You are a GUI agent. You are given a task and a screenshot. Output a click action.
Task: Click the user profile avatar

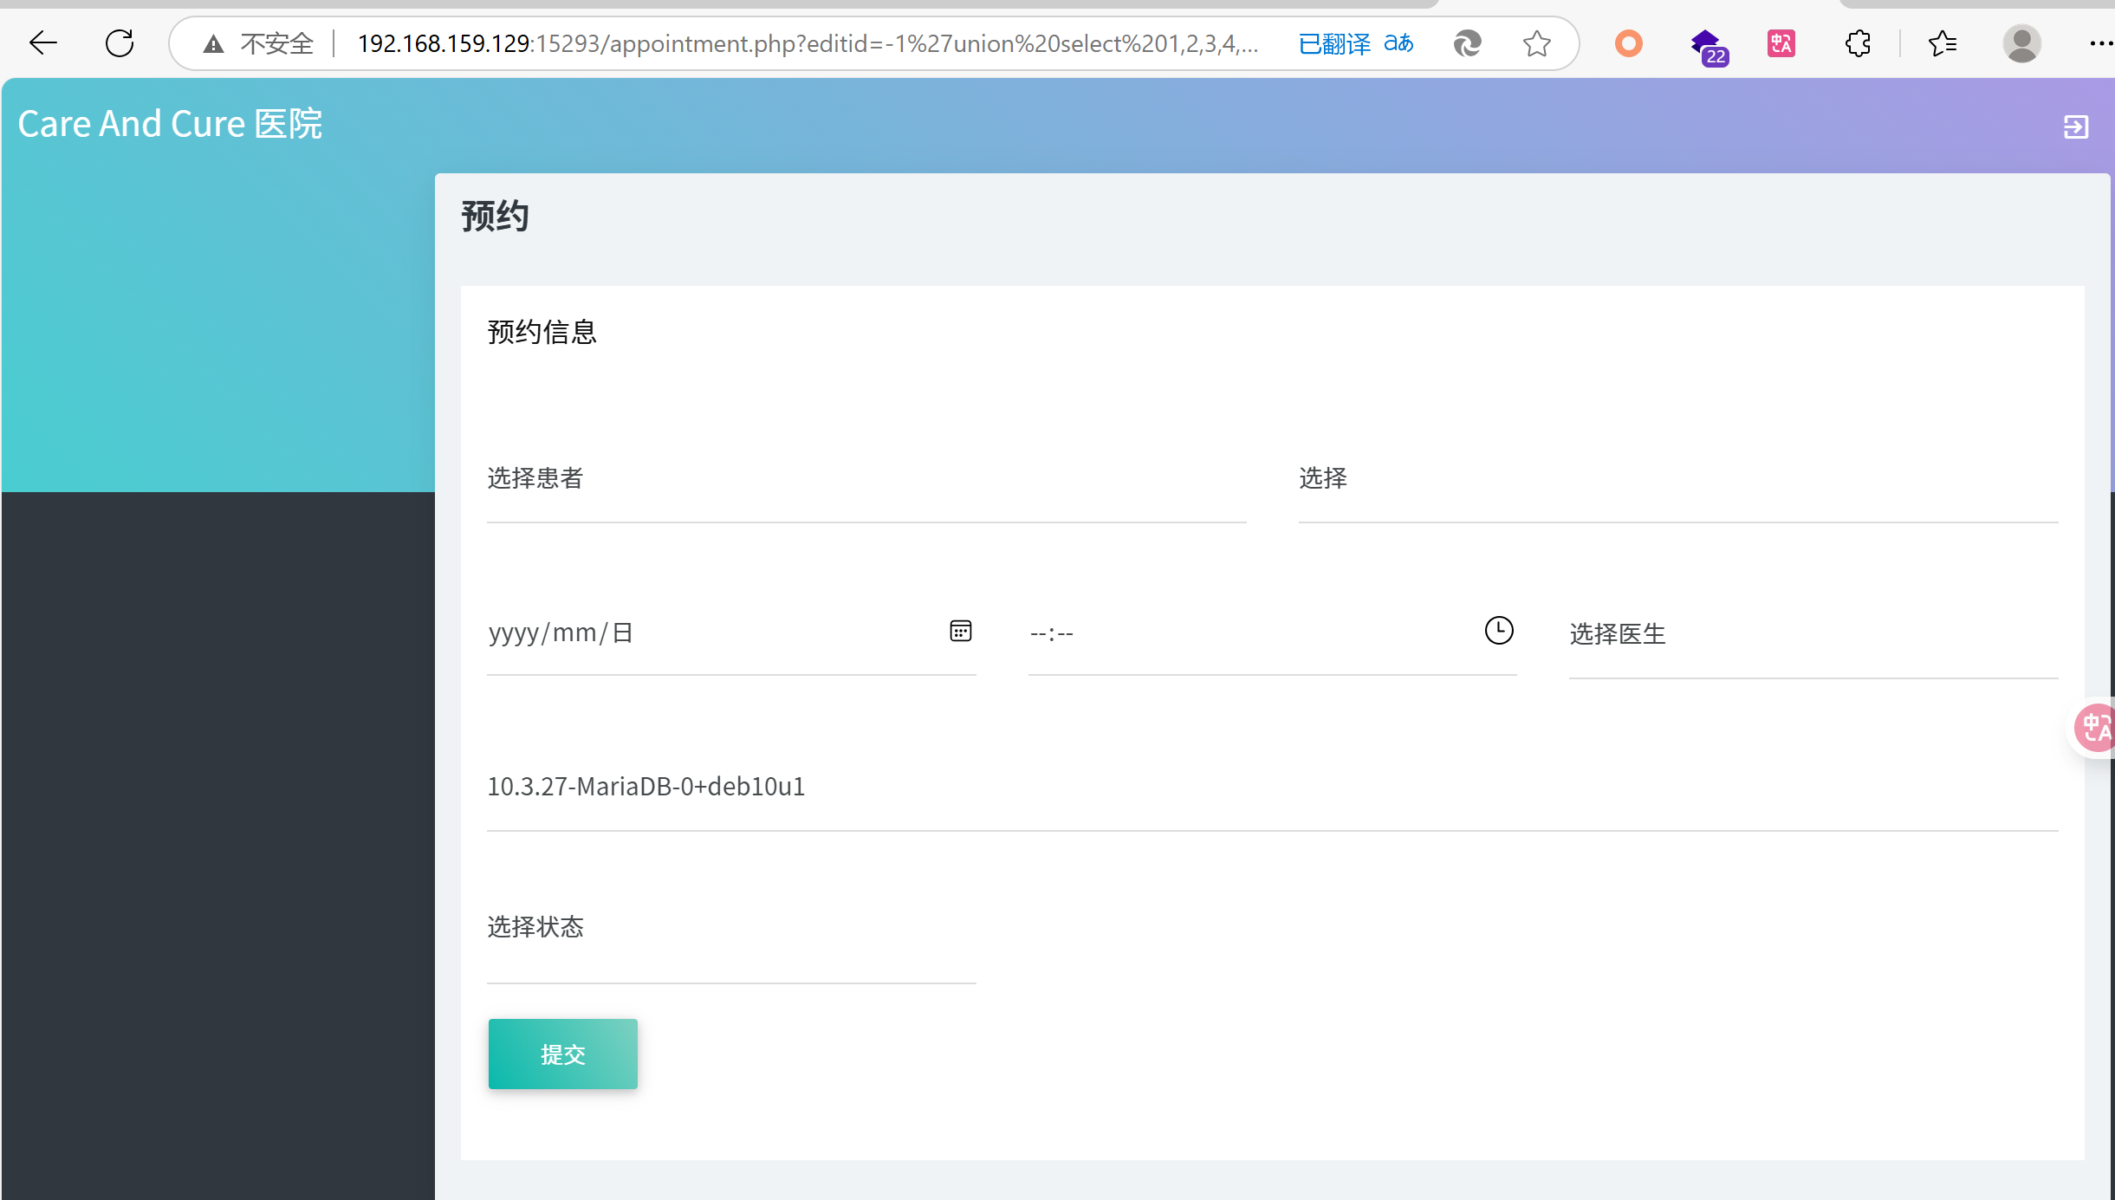[x=2021, y=43]
